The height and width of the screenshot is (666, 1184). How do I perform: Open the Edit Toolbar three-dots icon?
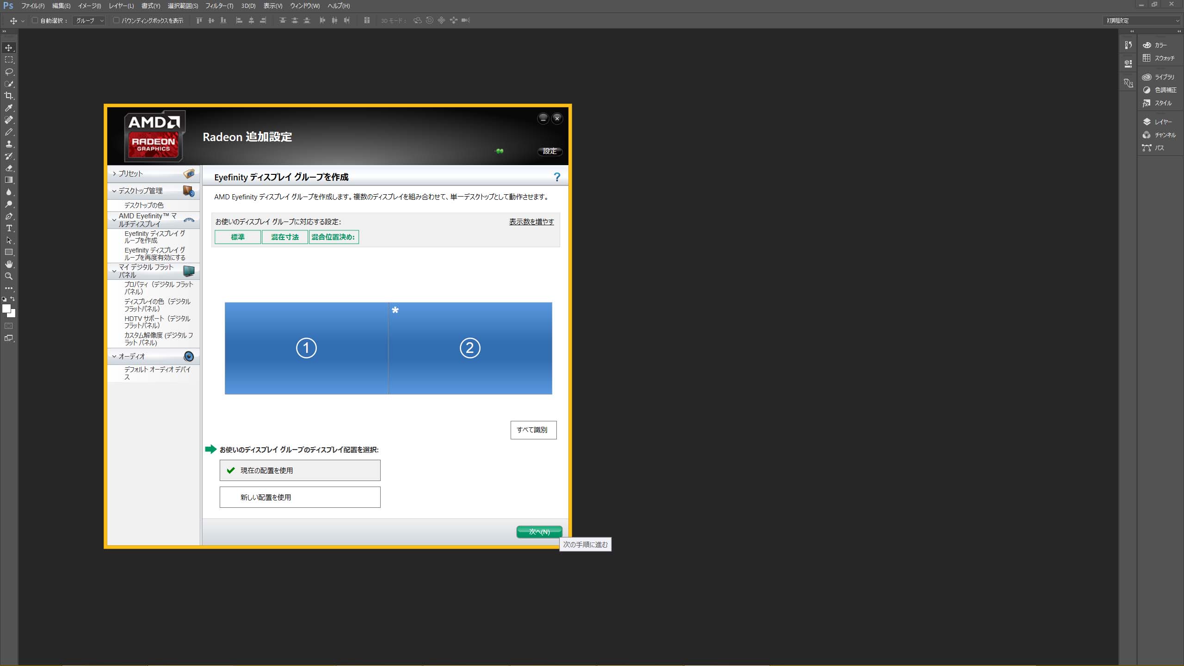click(9, 288)
